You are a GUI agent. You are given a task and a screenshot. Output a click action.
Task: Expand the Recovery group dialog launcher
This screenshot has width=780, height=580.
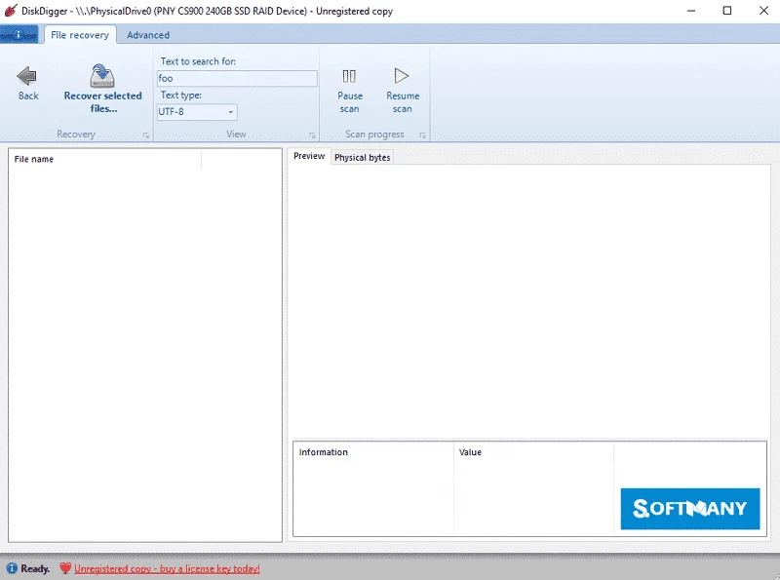[146, 135]
